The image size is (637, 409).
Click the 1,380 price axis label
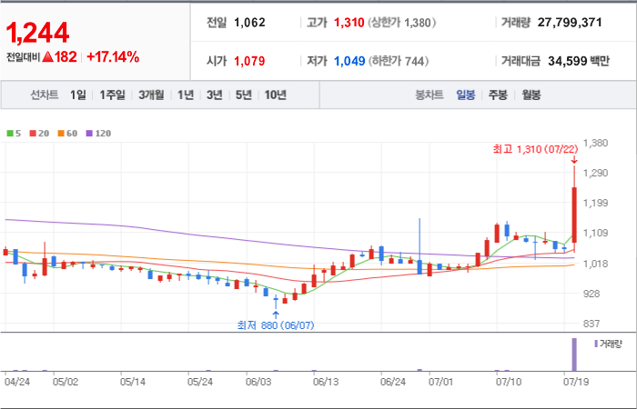595,143
